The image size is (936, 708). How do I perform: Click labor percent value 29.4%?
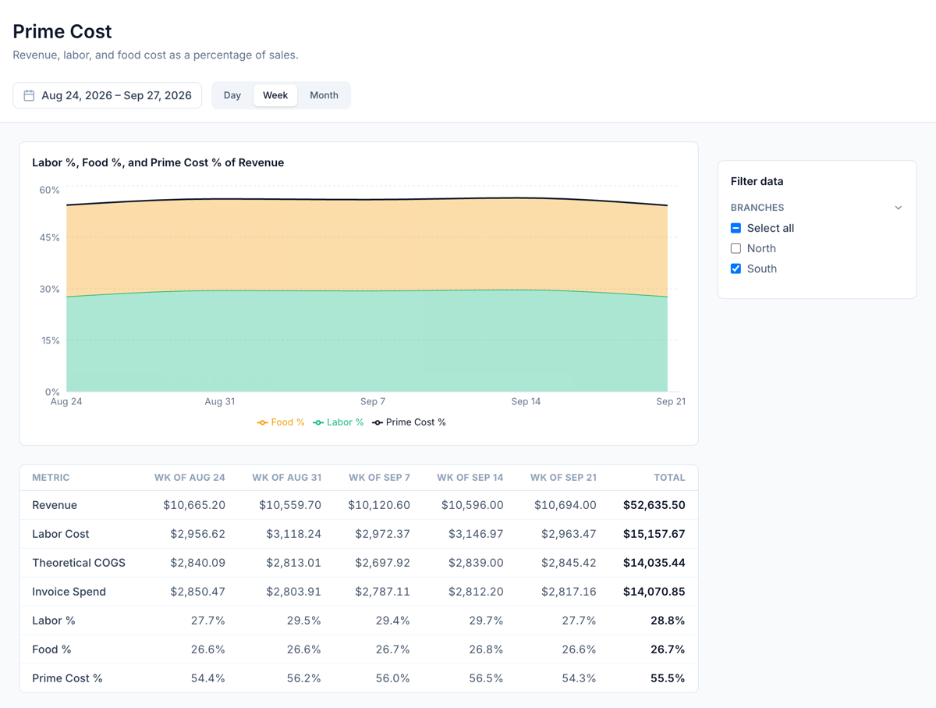point(392,621)
